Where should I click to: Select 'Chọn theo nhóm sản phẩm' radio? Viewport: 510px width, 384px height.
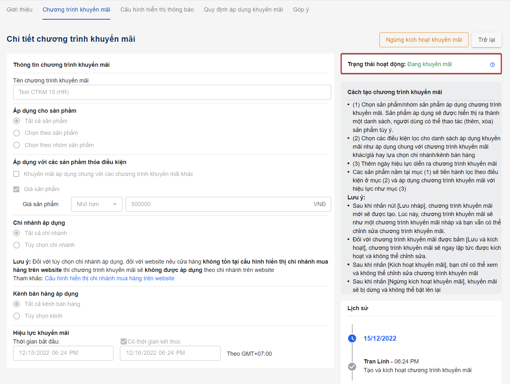(17, 145)
